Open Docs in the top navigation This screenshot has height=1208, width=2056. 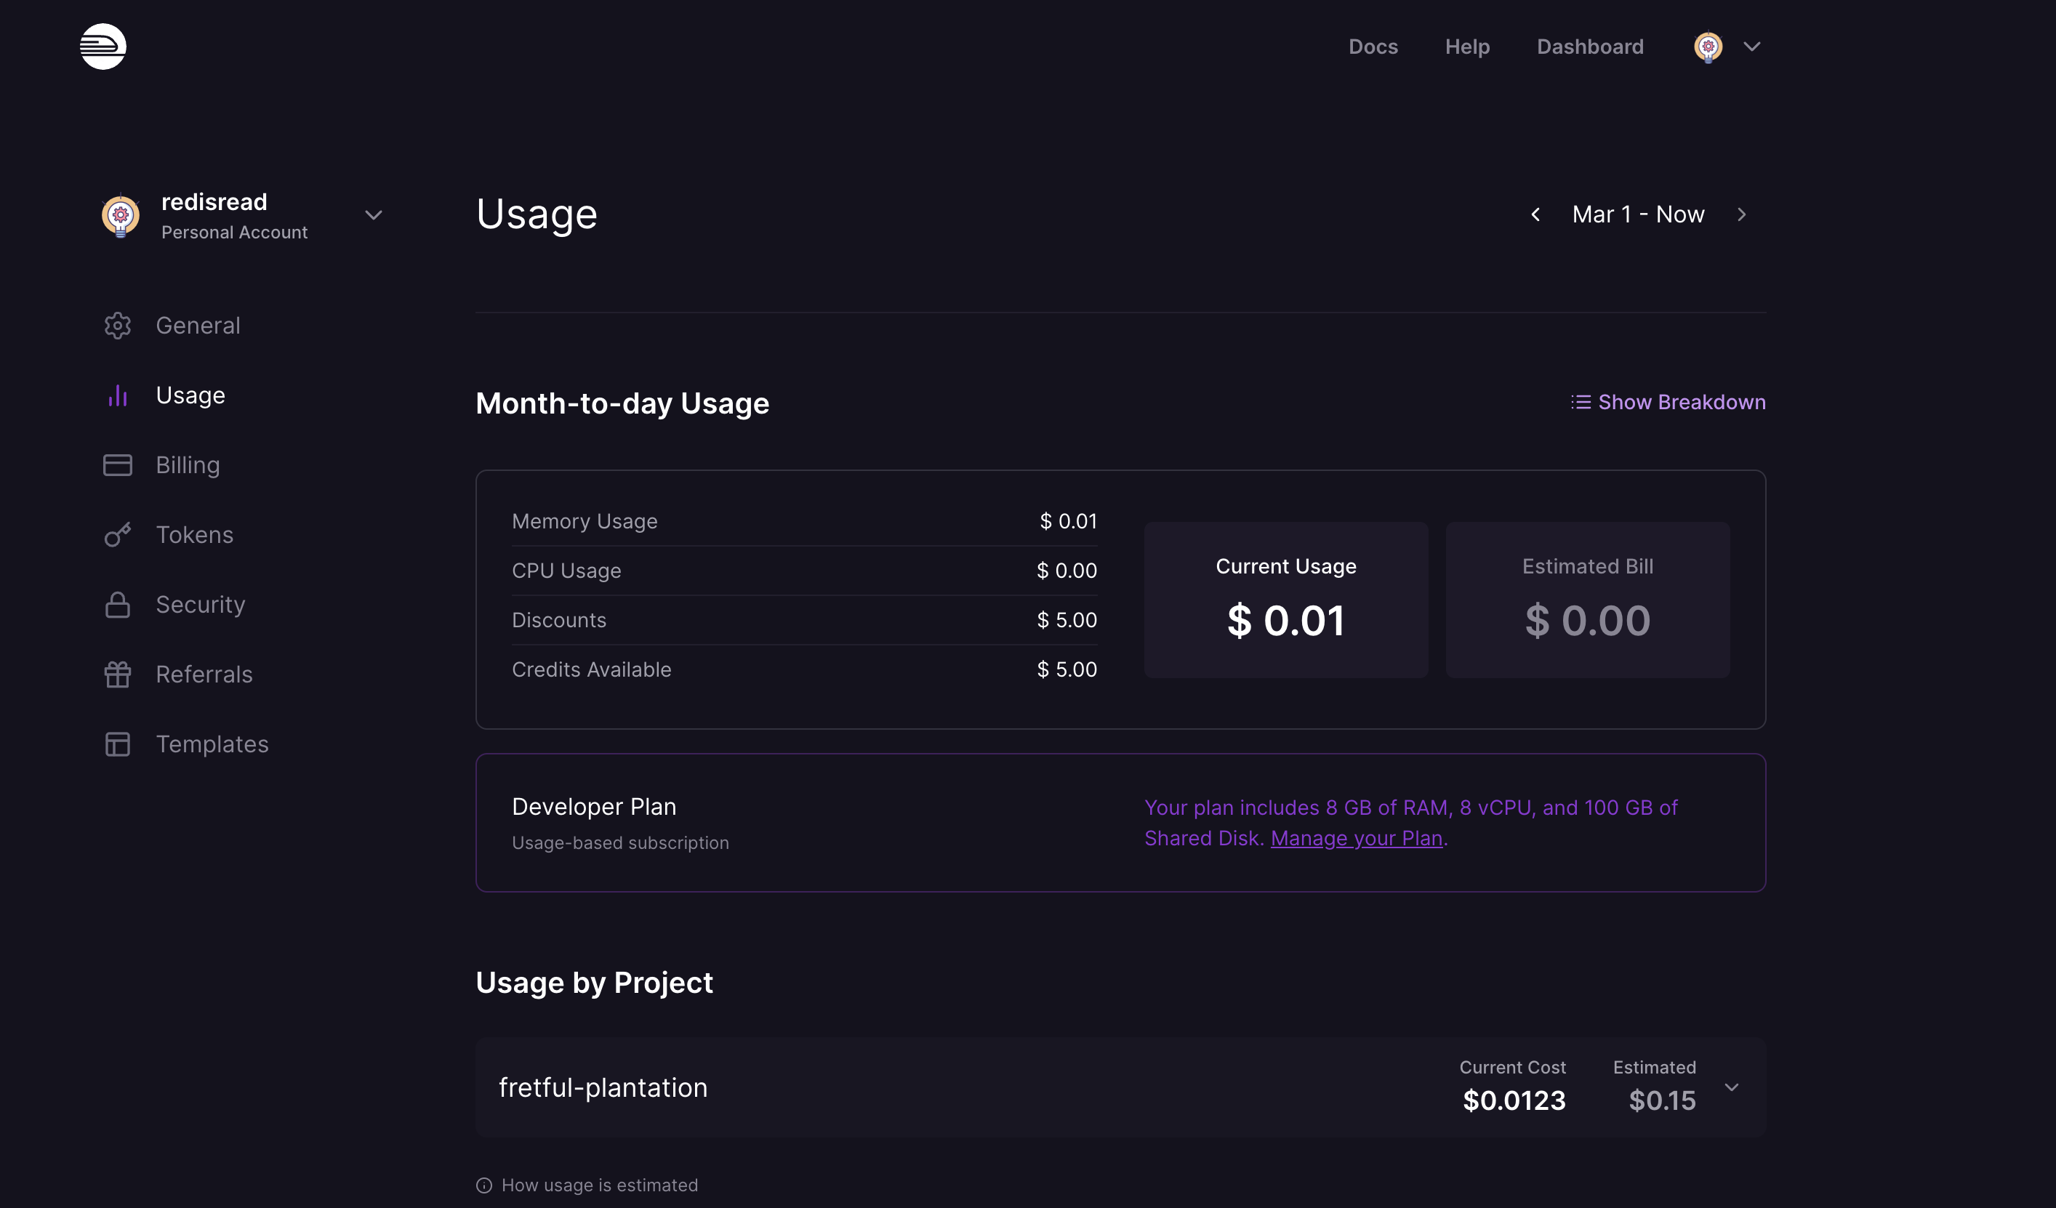pyautogui.click(x=1373, y=47)
